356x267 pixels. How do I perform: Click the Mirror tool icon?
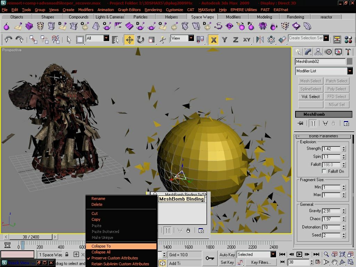tap(260, 40)
